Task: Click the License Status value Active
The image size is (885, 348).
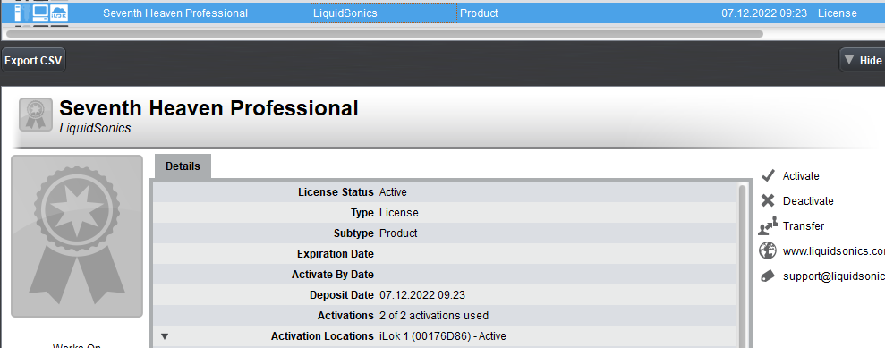Action: 393,192
